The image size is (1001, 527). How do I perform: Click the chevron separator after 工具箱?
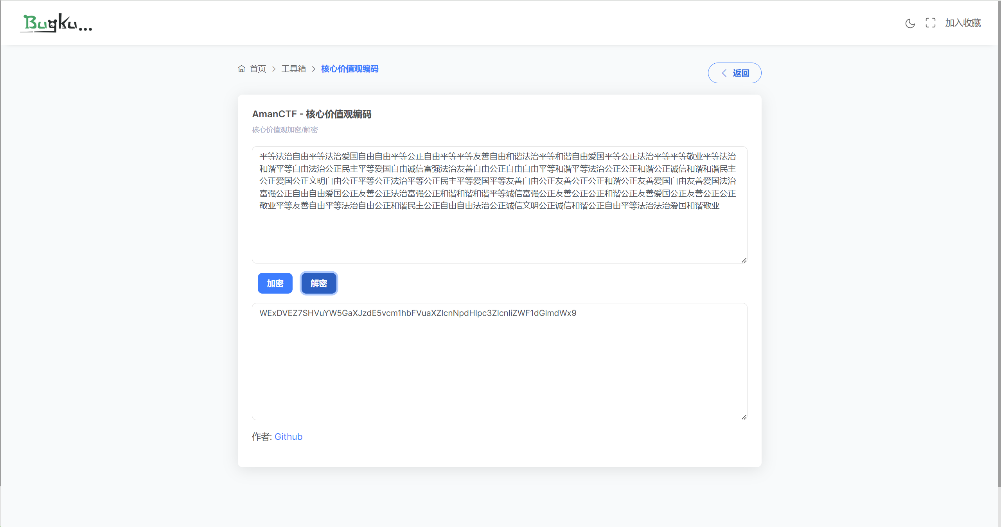point(313,69)
